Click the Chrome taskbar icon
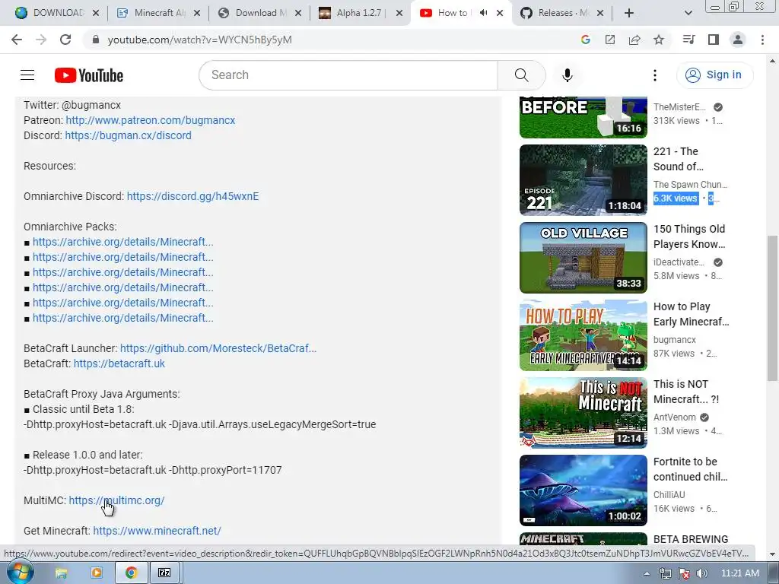 131,573
